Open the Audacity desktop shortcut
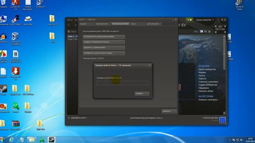 click(x=4, y=38)
